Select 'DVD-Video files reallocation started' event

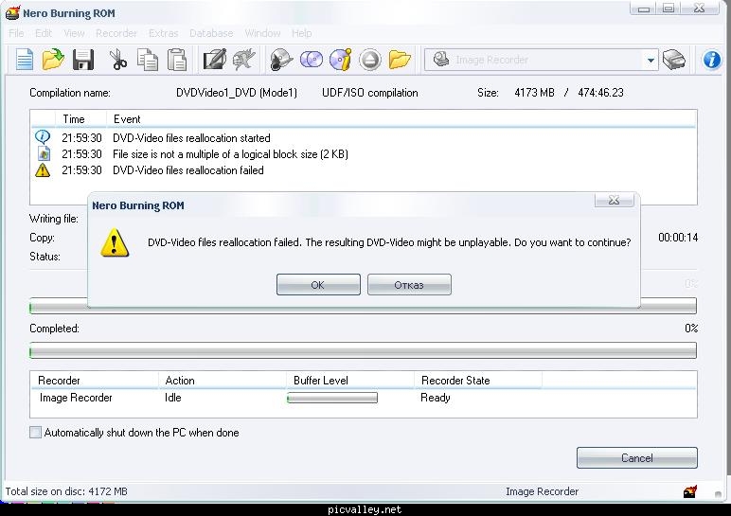click(x=191, y=138)
